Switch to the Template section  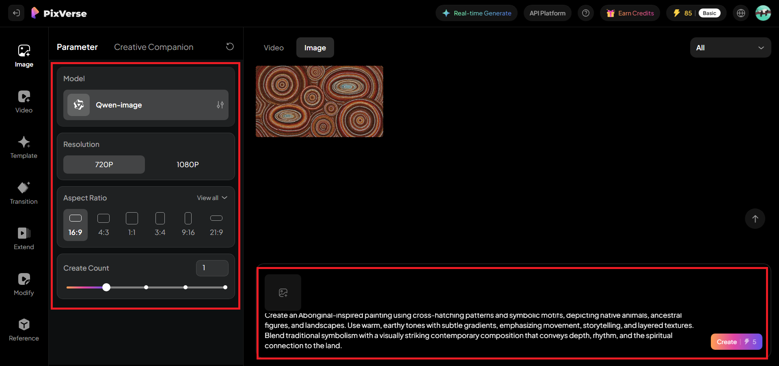[x=24, y=147]
